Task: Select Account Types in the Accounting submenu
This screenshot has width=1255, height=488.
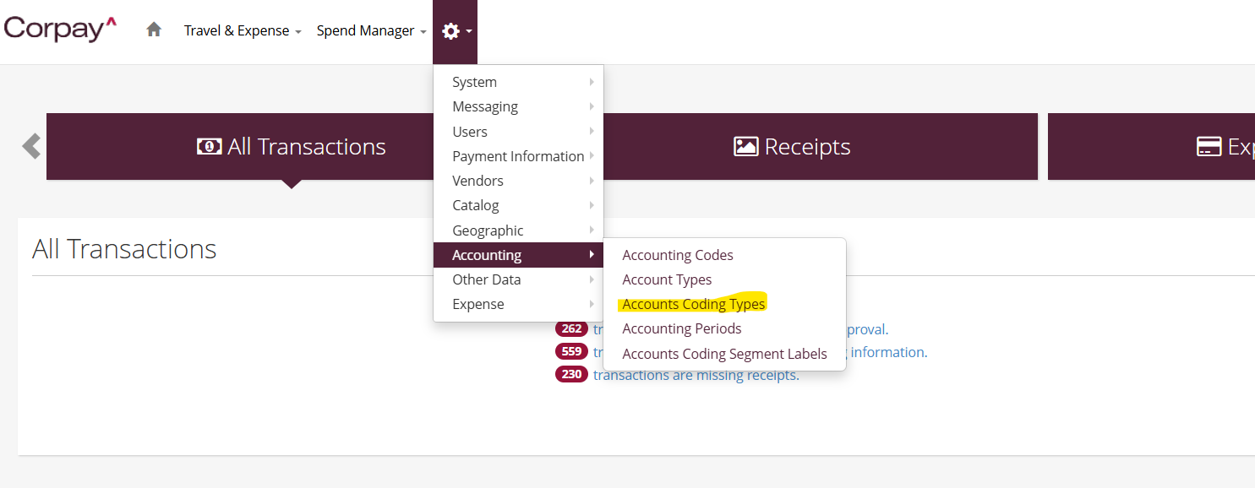Action: [x=667, y=279]
